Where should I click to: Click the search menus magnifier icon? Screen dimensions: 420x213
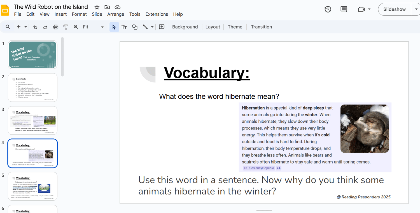pyautogui.click(x=8, y=27)
